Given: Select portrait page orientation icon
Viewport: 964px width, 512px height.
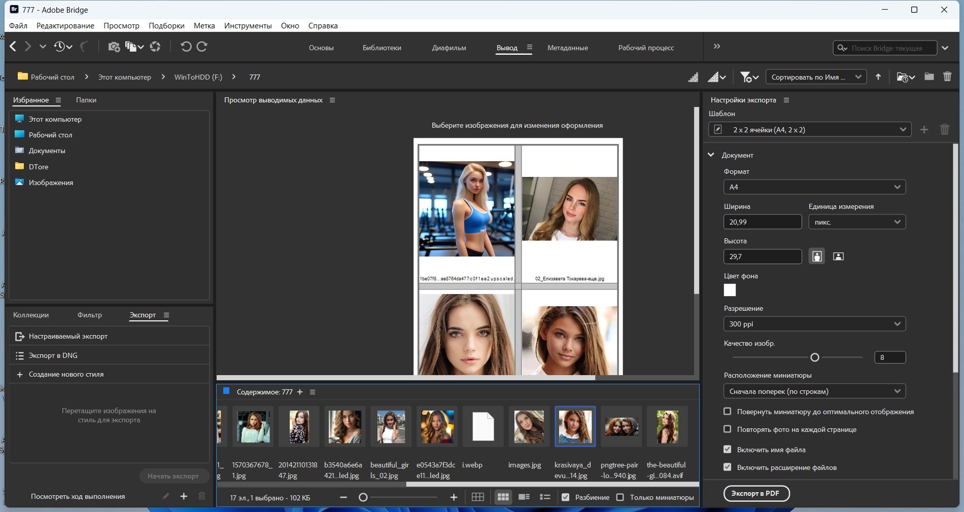Looking at the screenshot, I should pos(816,257).
